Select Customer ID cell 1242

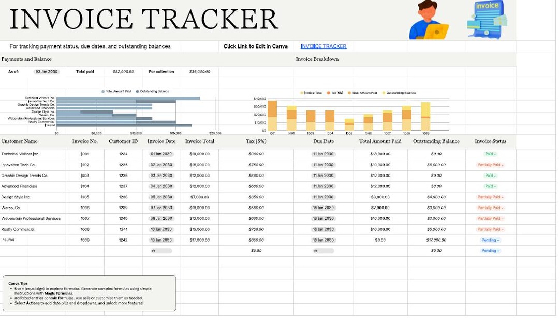(x=123, y=240)
